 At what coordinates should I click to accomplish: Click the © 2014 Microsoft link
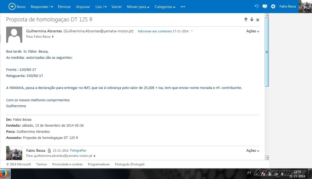click(18, 164)
